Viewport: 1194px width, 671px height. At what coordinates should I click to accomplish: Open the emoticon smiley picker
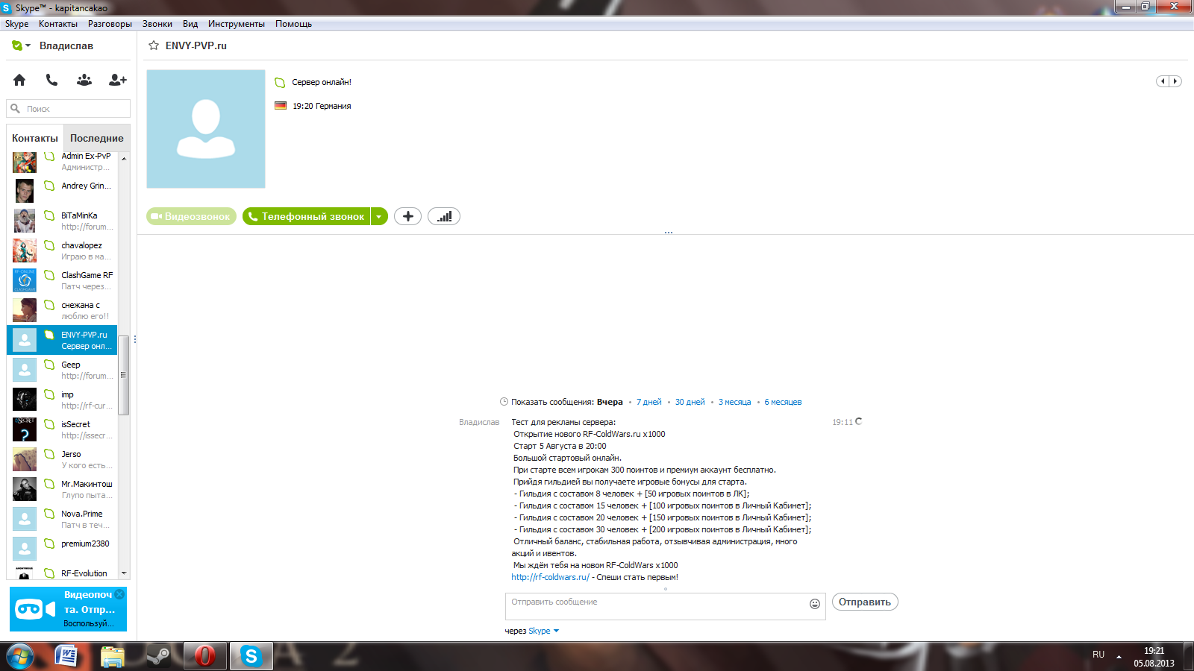click(x=815, y=604)
